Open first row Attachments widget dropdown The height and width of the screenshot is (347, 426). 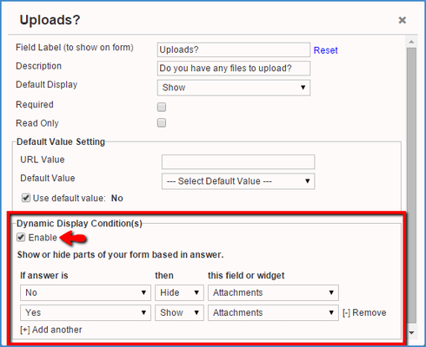coord(273,292)
